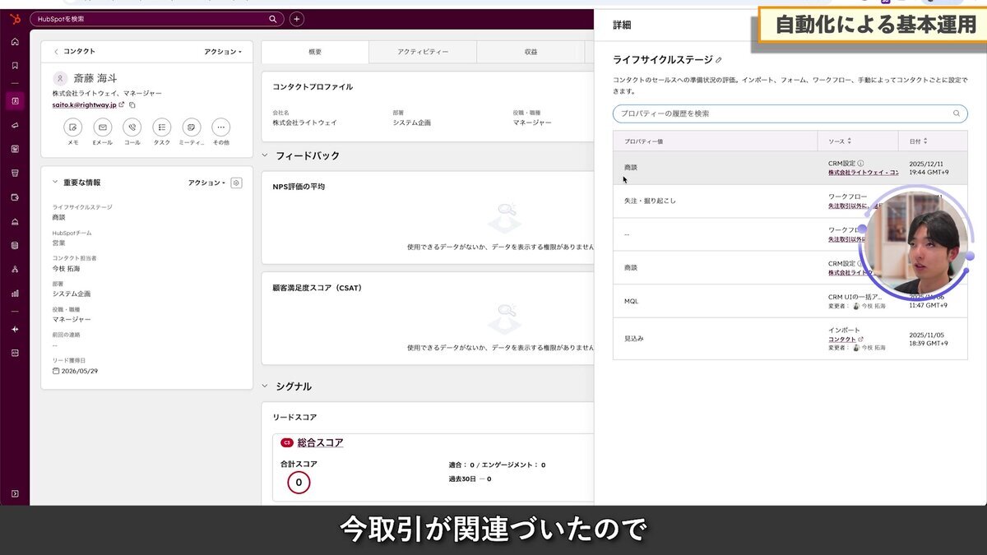Open その他 (more) actions icon
The width and height of the screenshot is (987, 555).
pyautogui.click(x=220, y=127)
